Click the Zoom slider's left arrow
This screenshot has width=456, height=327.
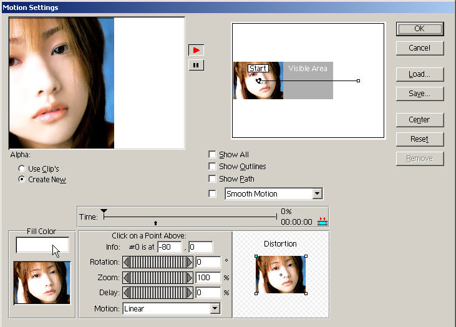coord(126,278)
